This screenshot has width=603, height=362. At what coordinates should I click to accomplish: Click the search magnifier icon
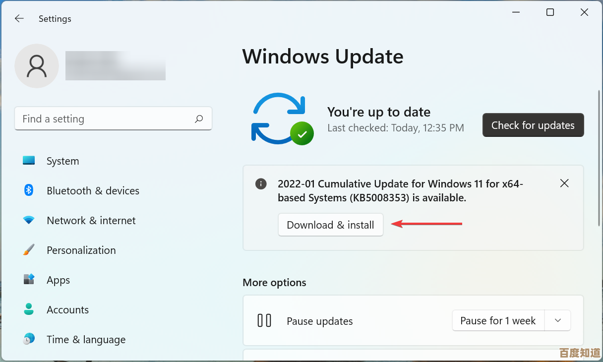pos(199,119)
